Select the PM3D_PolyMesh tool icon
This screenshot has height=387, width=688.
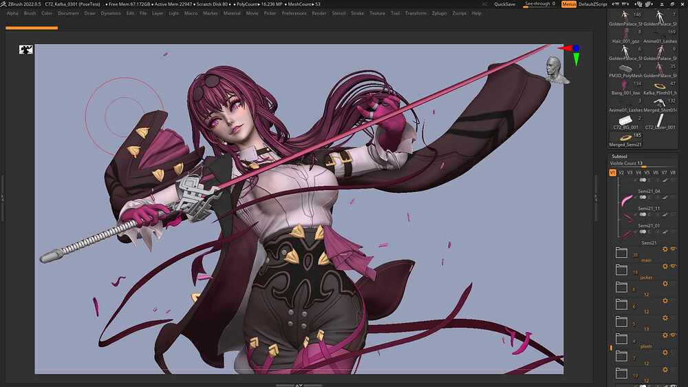pyautogui.click(x=625, y=68)
